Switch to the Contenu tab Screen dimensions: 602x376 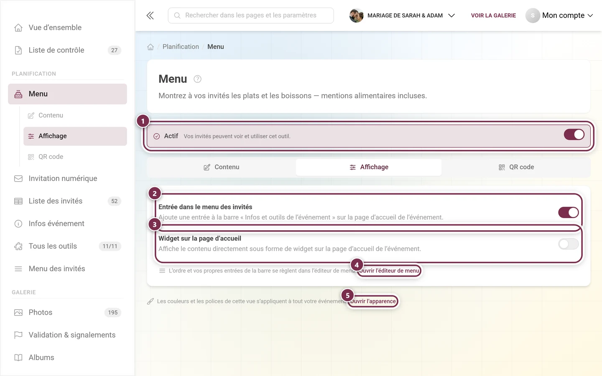(x=222, y=167)
